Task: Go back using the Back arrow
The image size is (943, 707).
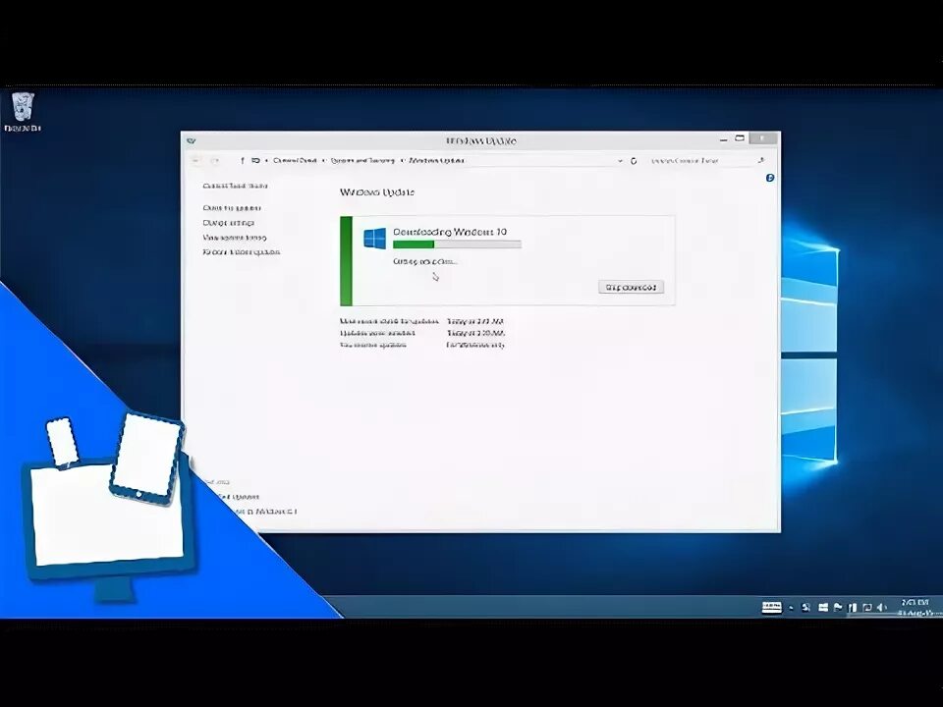Action: 196,160
